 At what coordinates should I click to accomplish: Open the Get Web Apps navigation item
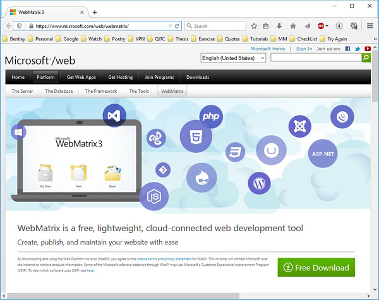point(81,77)
